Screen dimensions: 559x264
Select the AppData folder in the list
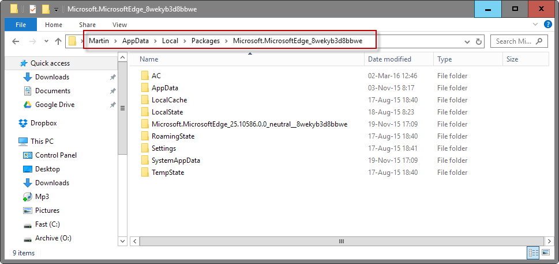click(165, 88)
